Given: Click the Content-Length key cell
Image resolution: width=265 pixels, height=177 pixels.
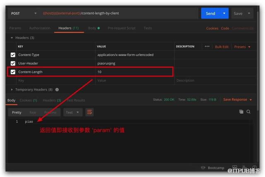Looking at the screenshot, I should pos(56,72).
